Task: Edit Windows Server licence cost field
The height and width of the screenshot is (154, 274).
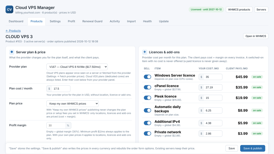Action: (x=210, y=77)
